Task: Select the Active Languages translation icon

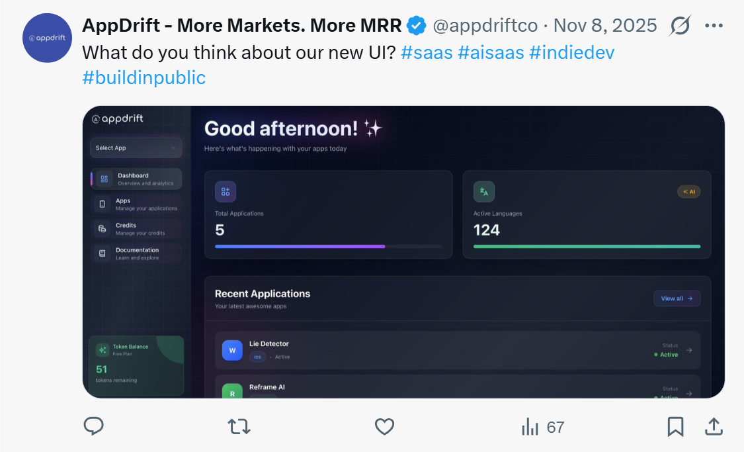Action: (x=483, y=191)
